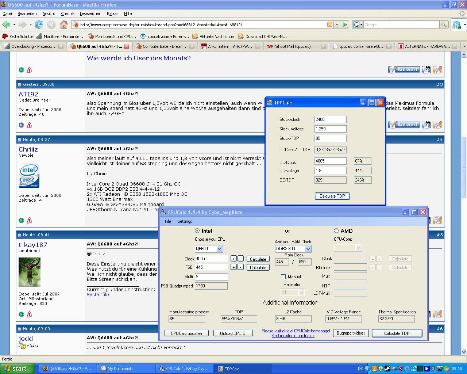467x374 pixels.
Task: Click the Windows Start button
Action: click(18, 369)
